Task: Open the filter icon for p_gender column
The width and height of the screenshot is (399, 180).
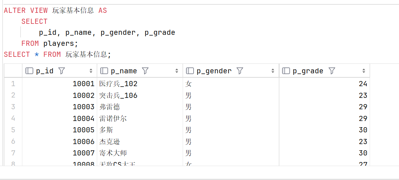Action: pyautogui.click(x=240, y=71)
